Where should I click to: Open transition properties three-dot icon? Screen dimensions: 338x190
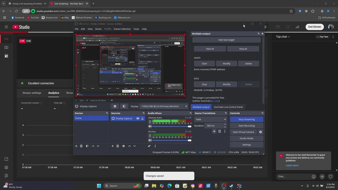225,131
